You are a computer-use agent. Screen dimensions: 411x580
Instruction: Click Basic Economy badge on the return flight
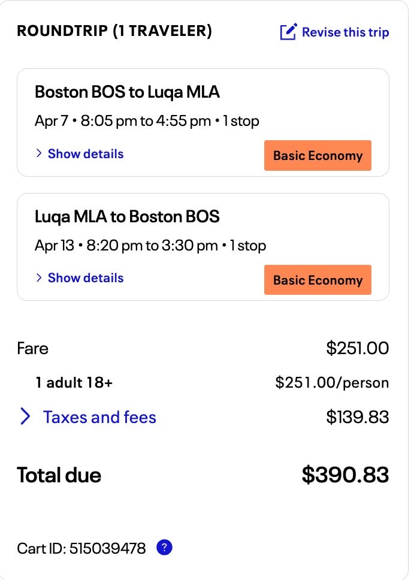click(x=318, y=280)
